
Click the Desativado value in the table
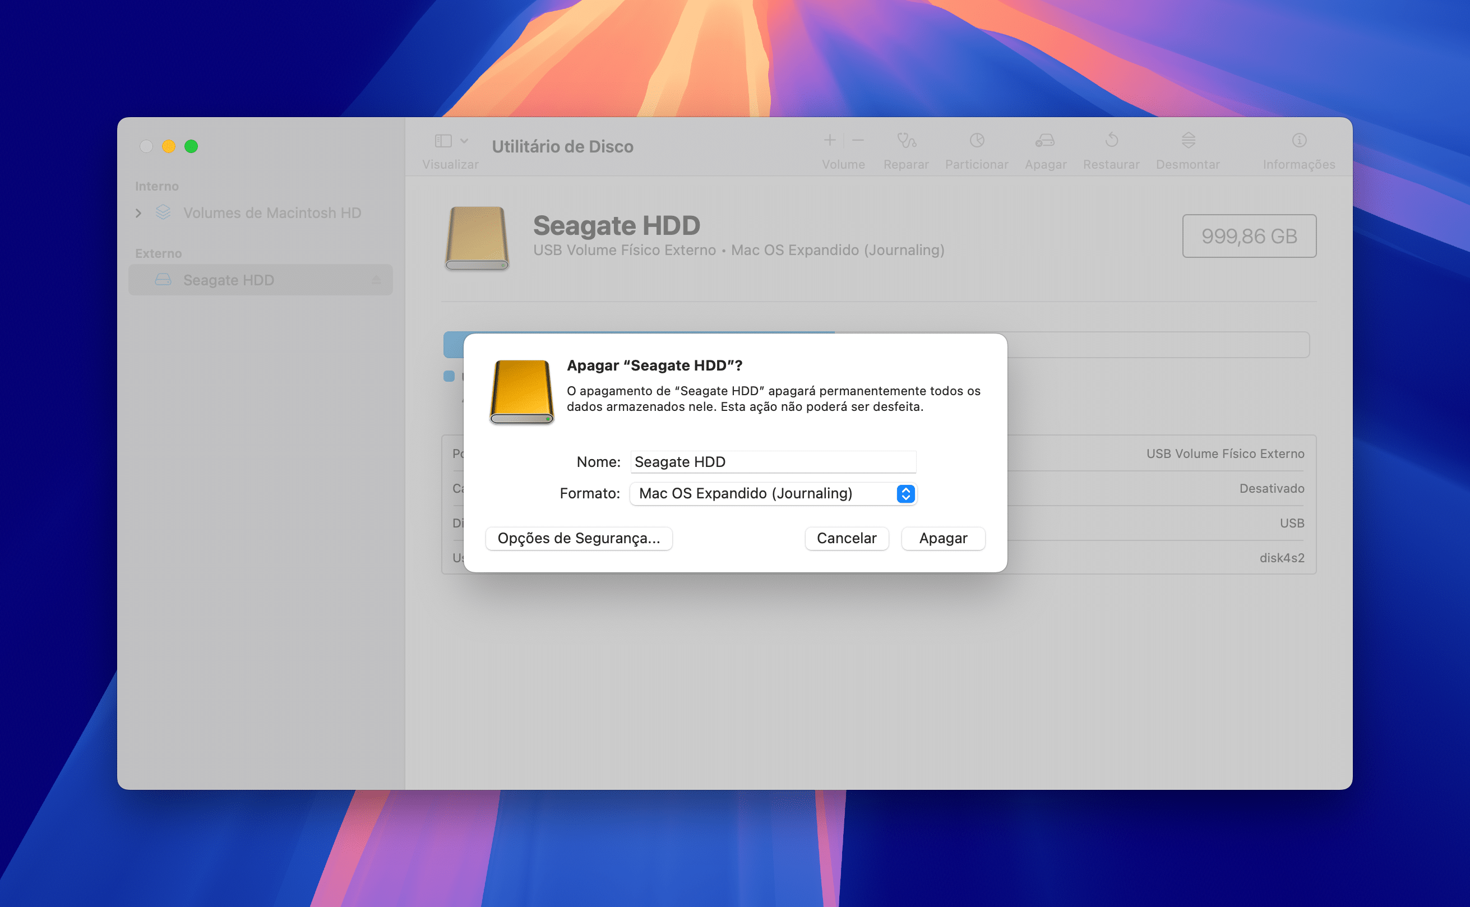pyautogui.click(x=1272, y=488)
